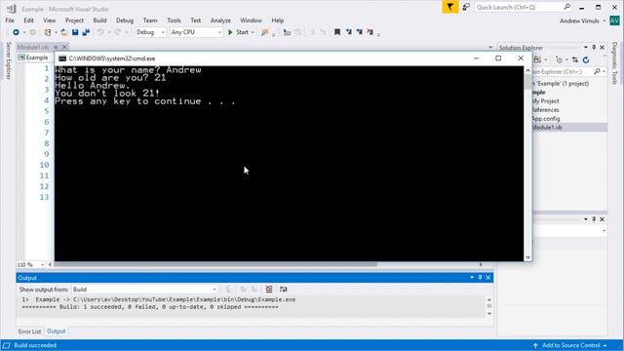Open the Show output from Build dropdown

pyautogui.click(x=144, y=290)
